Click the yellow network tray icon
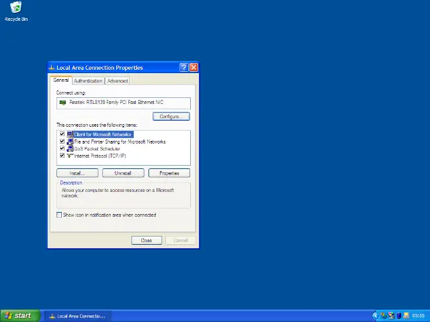 [406, 316]
